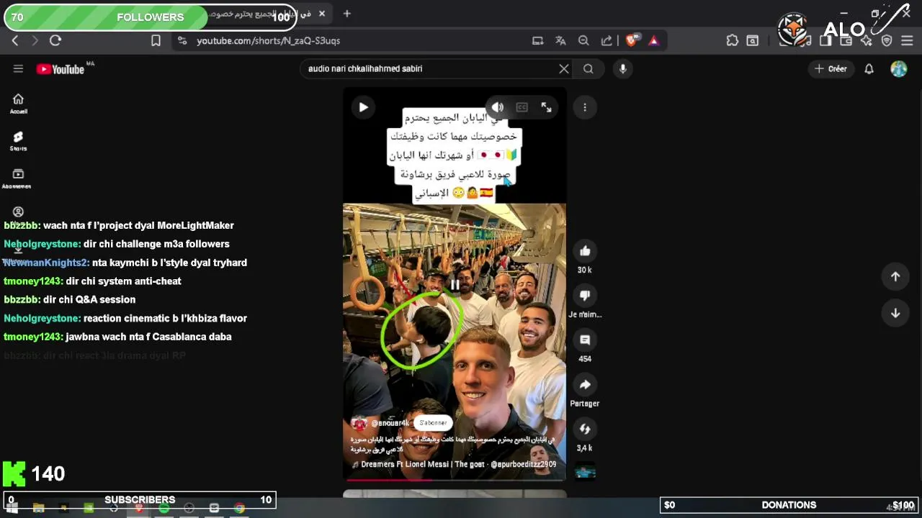
Task: Open the Dreamers Ft Lionel Messi sound link
Action: [458, 465]
